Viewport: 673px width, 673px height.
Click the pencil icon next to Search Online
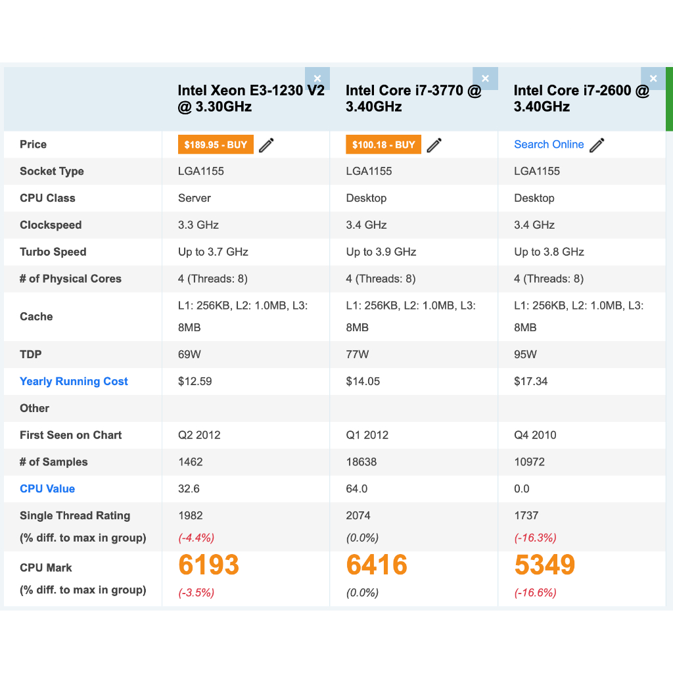(597, 145)
